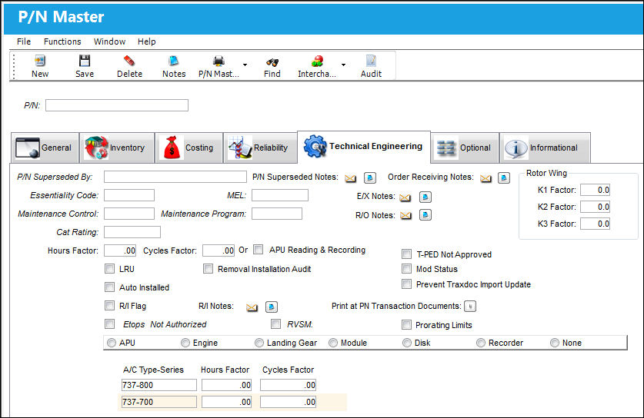Switch to the Inventory tab
Screen dimensions: 644x418
click(117, 148)
